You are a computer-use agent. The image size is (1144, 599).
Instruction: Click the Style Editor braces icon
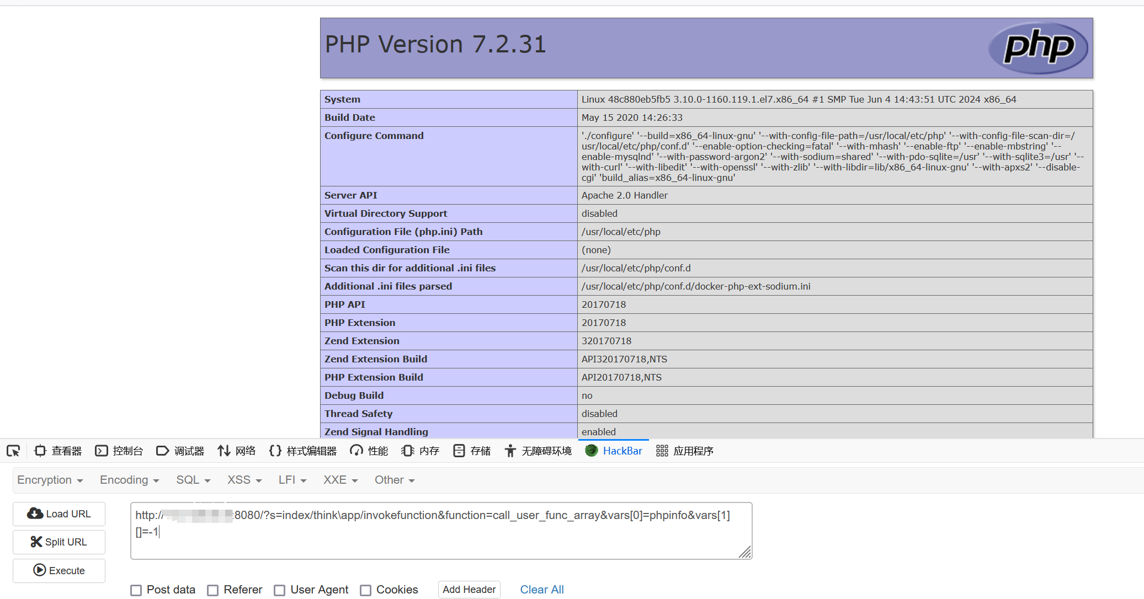point(275,451)
